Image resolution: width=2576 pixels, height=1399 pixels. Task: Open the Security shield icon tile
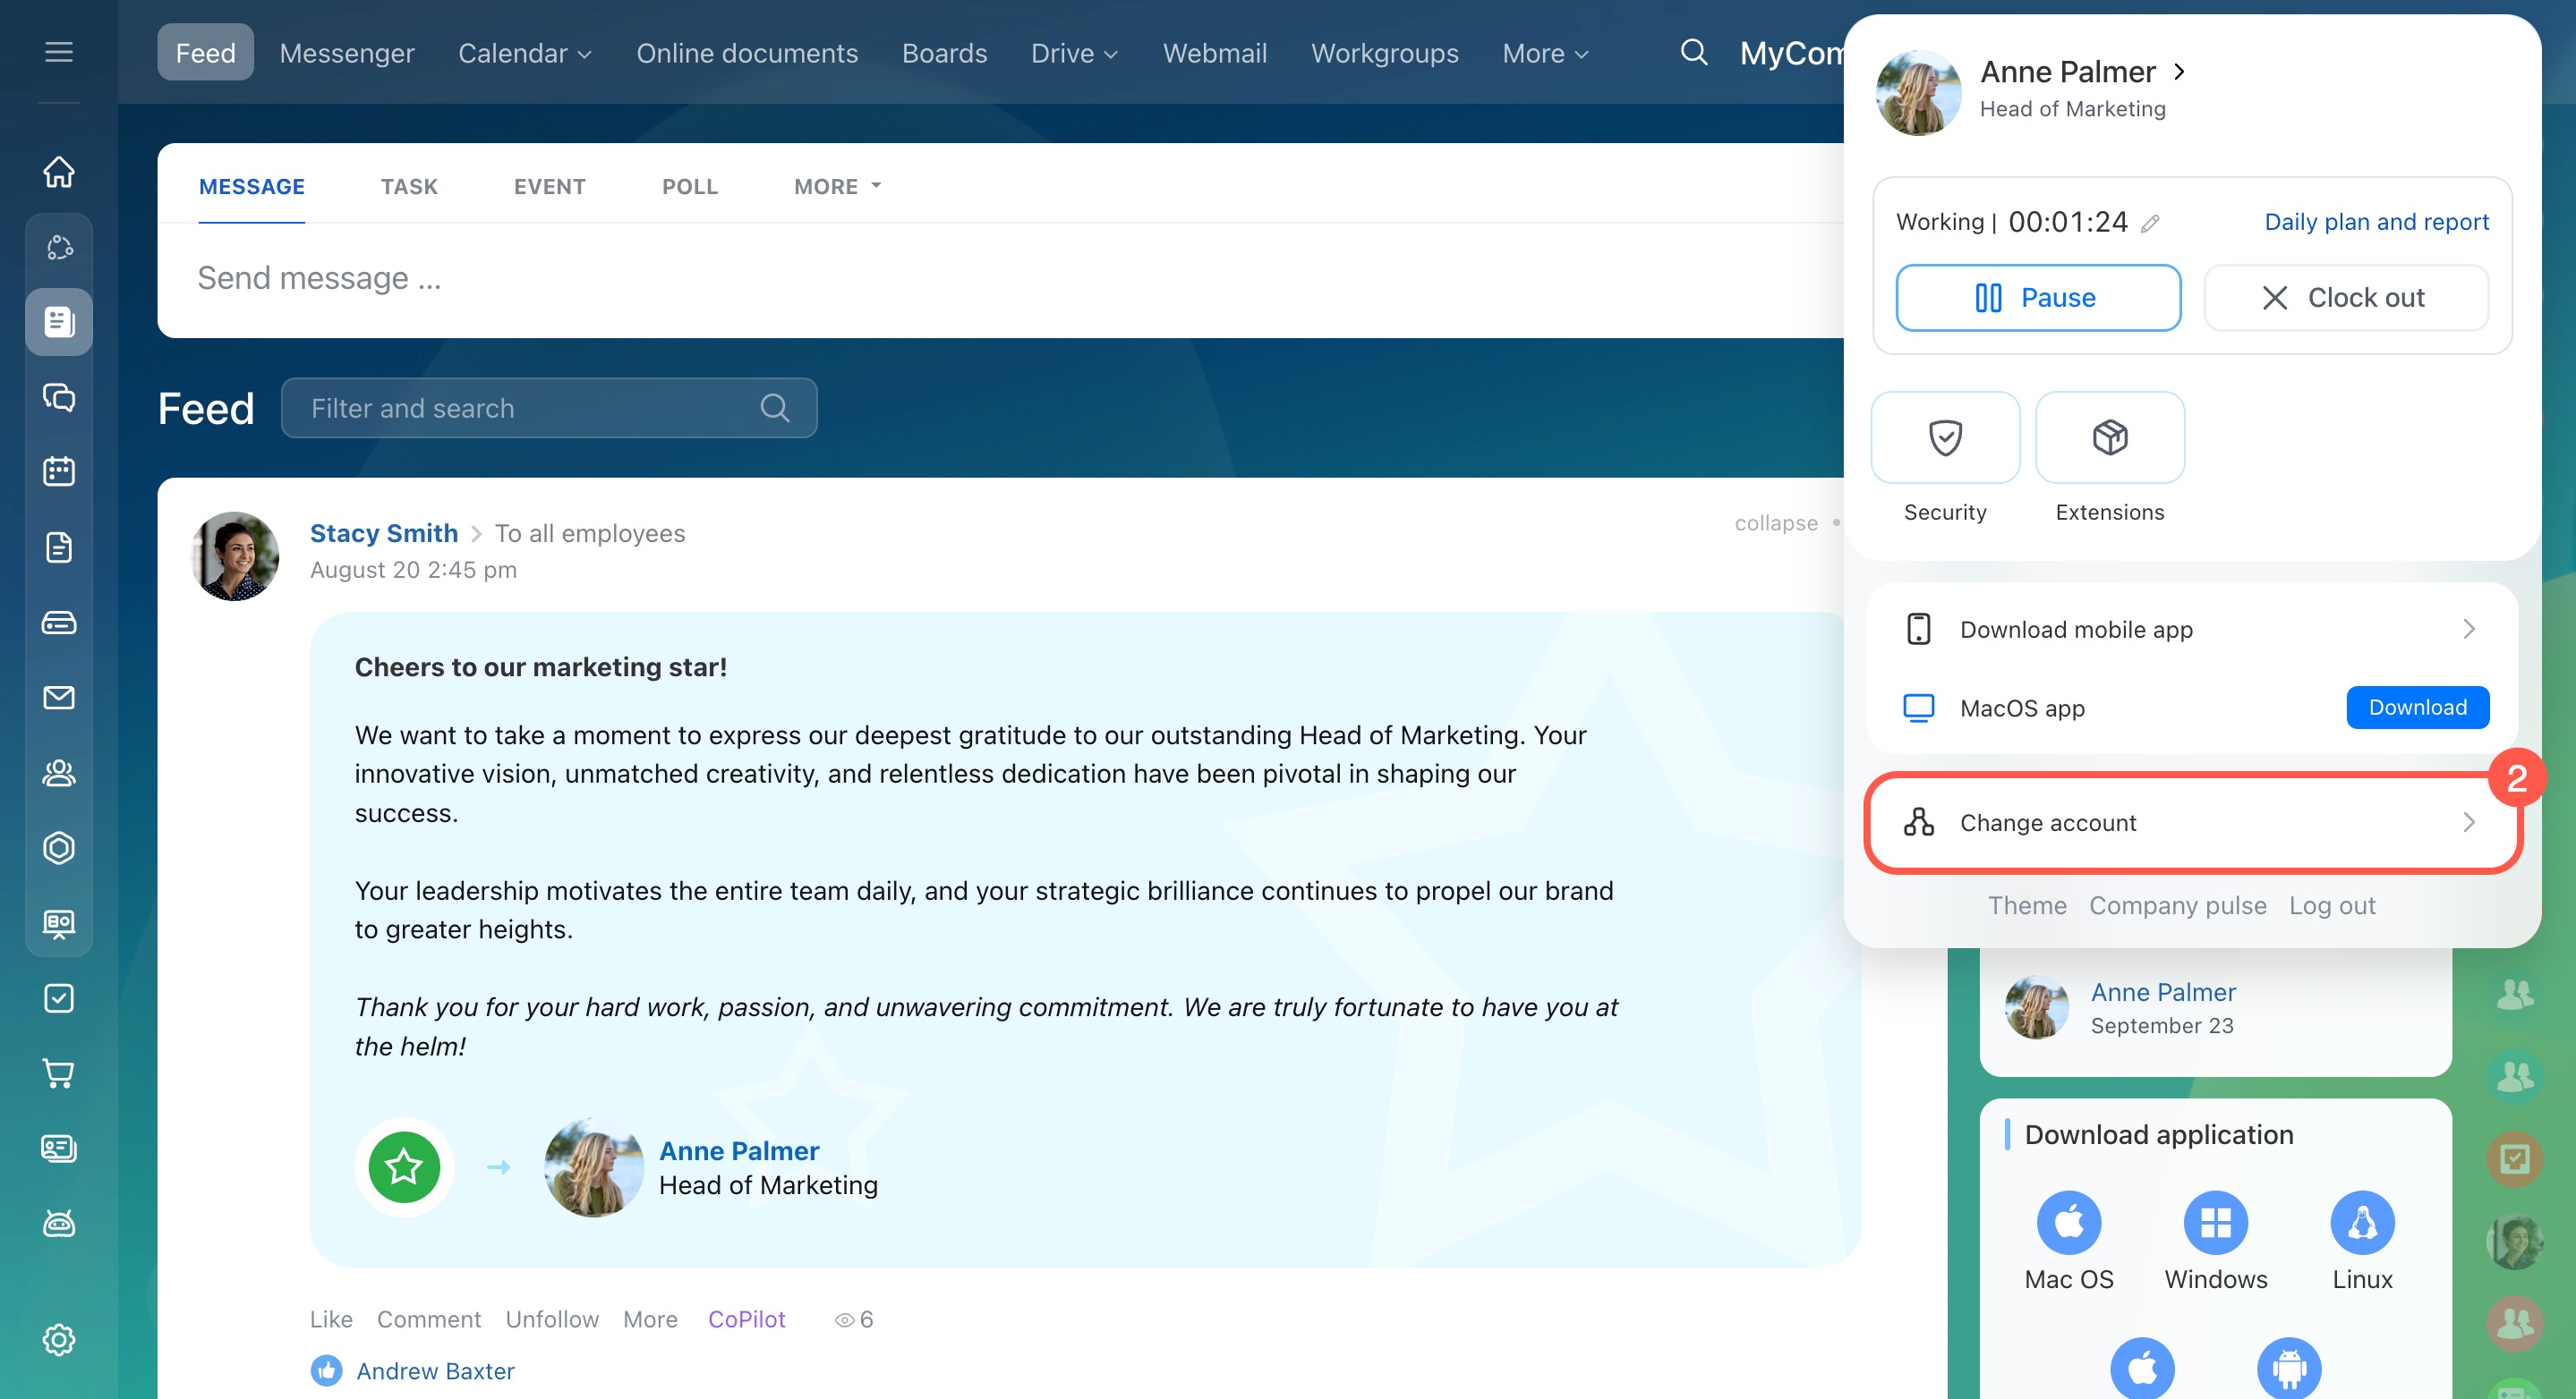click(1944, 437)
